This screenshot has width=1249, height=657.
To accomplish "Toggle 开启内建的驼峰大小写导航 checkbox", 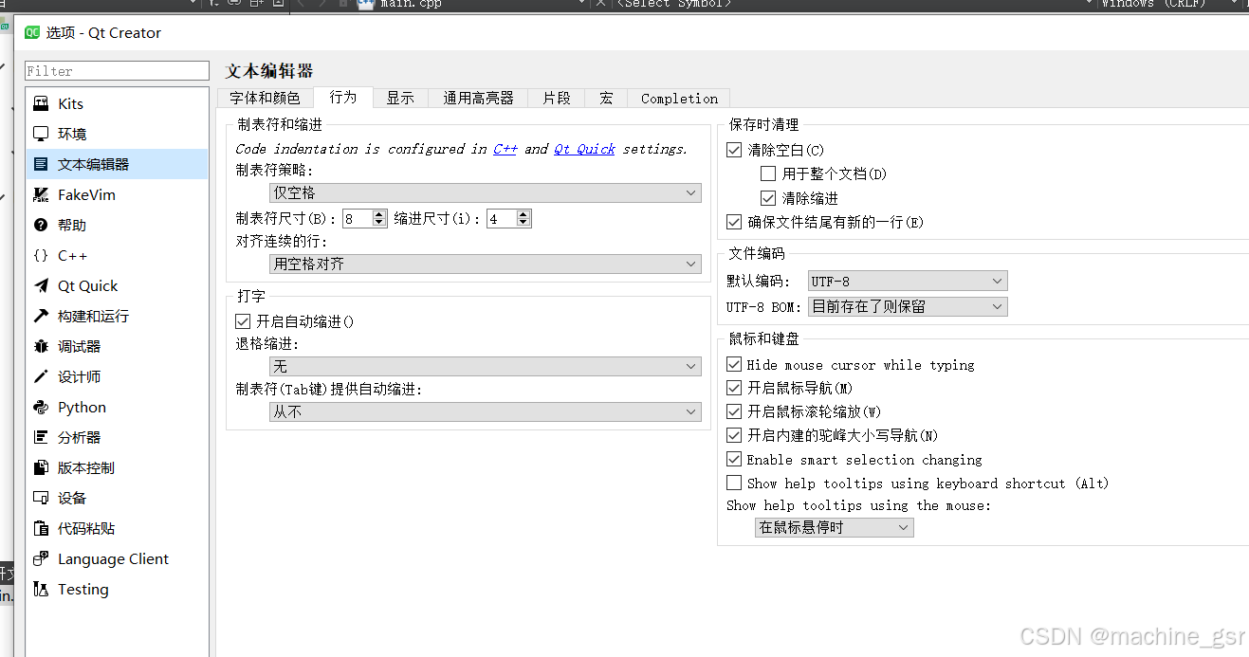I will click(x=734, y=435).
